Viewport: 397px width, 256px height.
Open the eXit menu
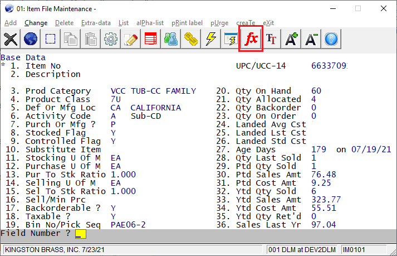coord(268,23)
